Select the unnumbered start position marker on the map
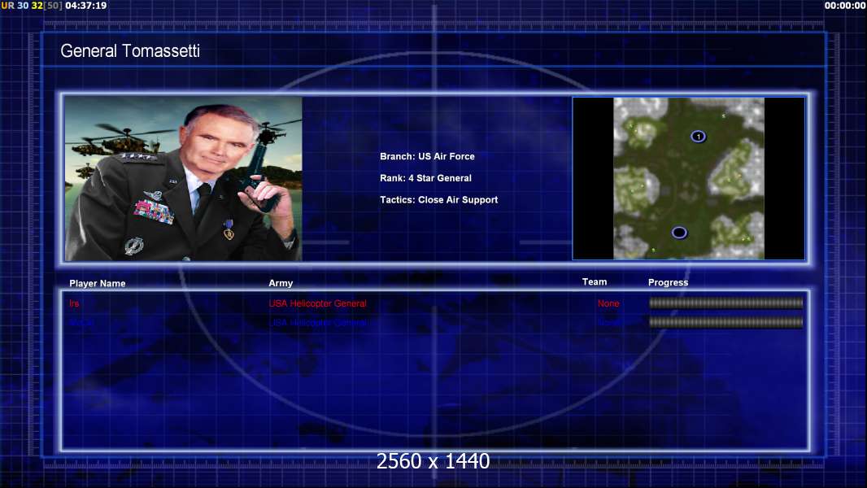The height and width of the screenshot is (488, 867). click(x=680, y=233)
